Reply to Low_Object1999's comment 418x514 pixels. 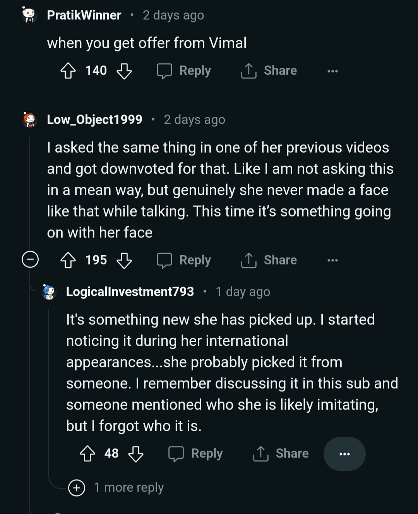click(184, 260)
